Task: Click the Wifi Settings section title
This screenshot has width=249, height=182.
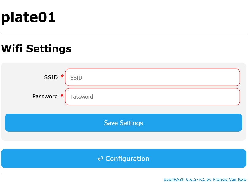Action: [x=36, y=49]
